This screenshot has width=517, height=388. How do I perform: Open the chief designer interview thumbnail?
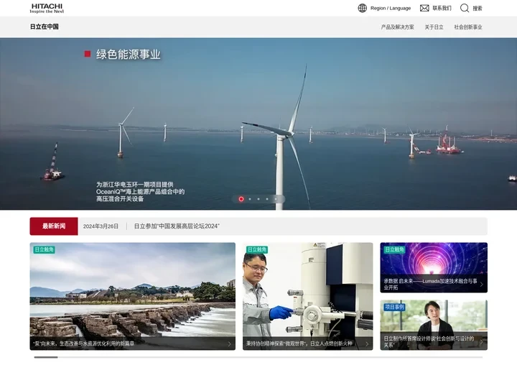pyautogui.click(x=434, y=325)
